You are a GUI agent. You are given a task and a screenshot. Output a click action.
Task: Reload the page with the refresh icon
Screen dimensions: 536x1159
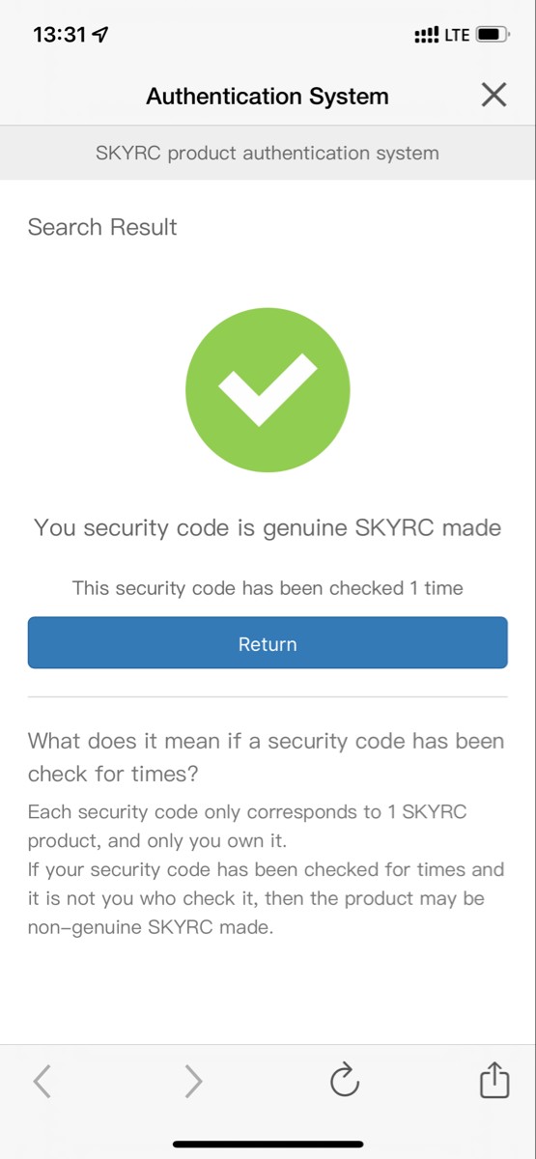click(x=345, y=1081)
